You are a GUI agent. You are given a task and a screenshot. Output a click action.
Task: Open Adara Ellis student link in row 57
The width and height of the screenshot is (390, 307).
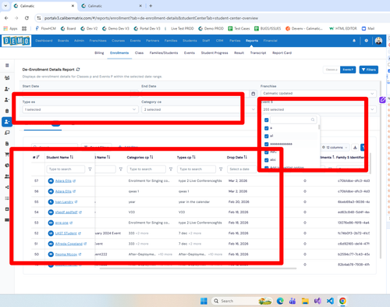(x=63, y=181)
